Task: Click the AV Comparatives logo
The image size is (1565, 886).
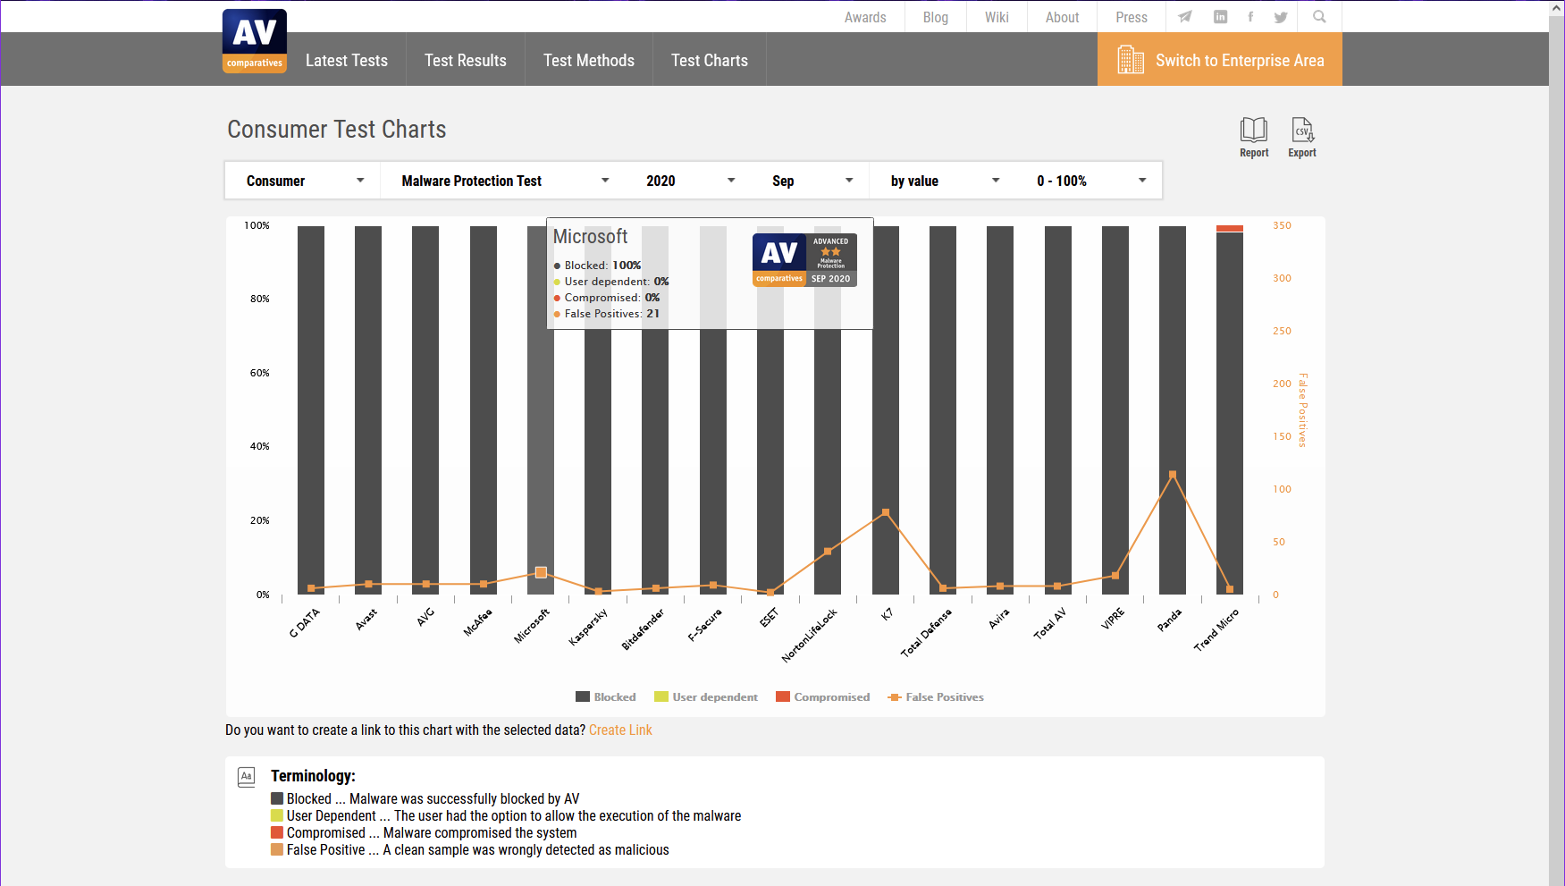Action: [255, 41]
